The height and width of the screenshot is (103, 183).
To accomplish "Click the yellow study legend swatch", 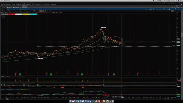I will tap(26, 14).
